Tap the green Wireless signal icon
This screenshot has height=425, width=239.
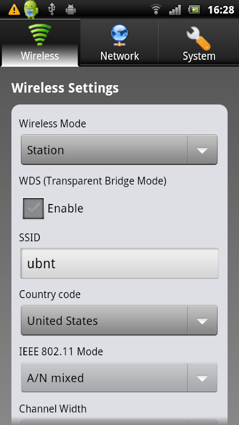pos(40,35)
